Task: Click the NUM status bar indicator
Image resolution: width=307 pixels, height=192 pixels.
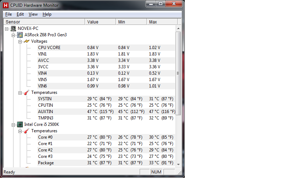Action: (x=156, y=172)
